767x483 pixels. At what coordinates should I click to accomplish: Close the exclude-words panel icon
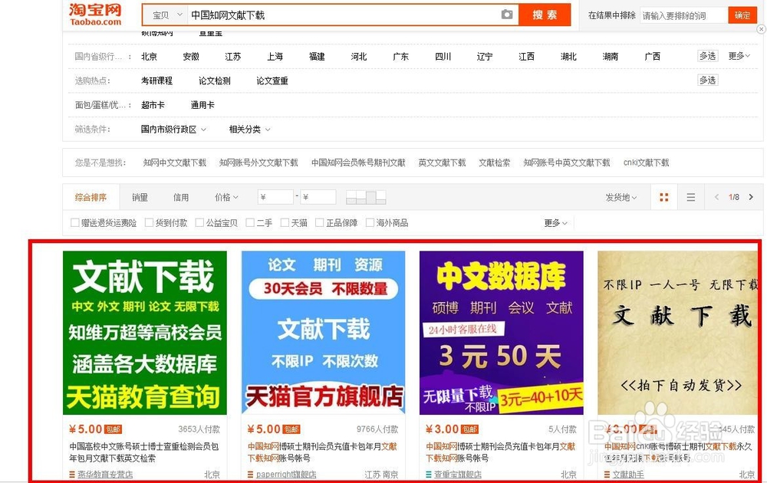(761, 29)
